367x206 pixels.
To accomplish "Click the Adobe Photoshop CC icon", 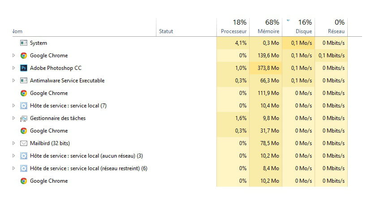I will (x=24, y=68).
